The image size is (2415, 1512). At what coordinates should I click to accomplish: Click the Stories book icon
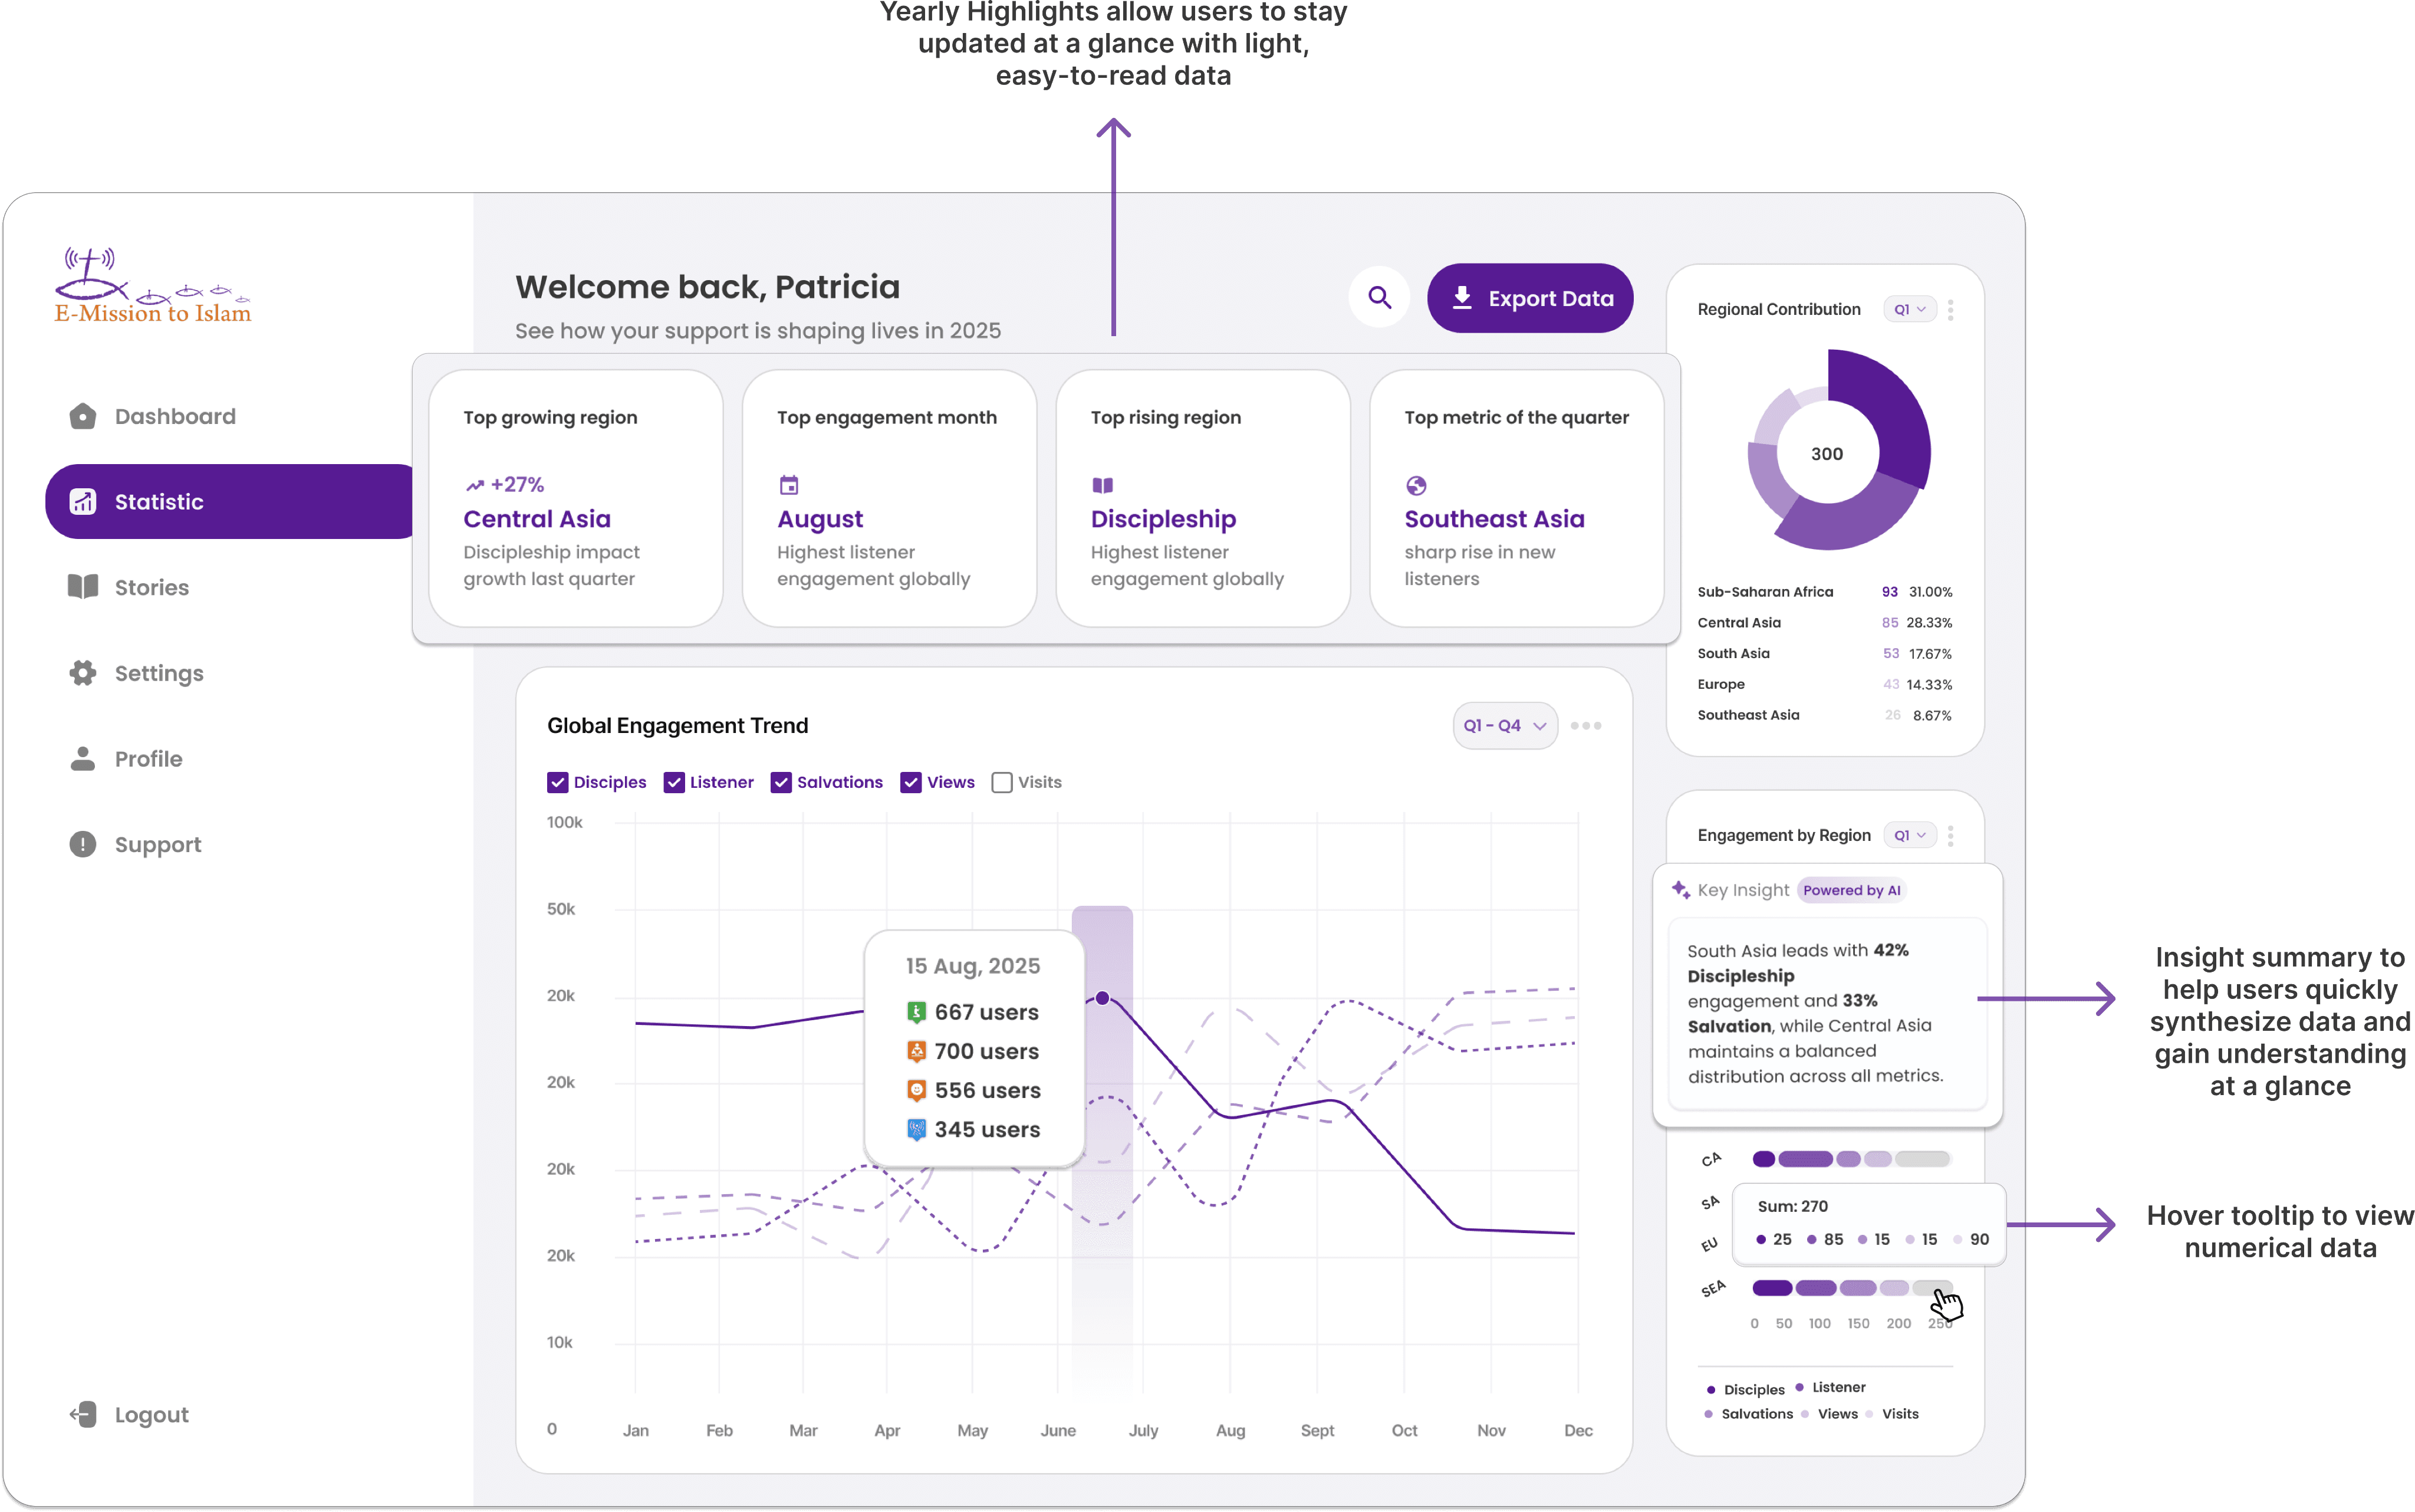pos(83,587)
